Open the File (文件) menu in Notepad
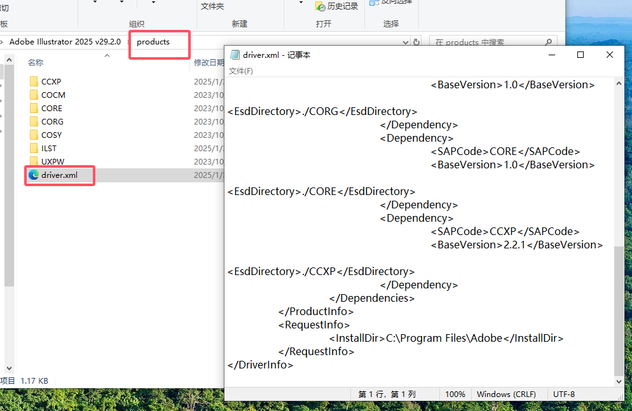This screenshot has height=411, width=632. coord(240,71)
